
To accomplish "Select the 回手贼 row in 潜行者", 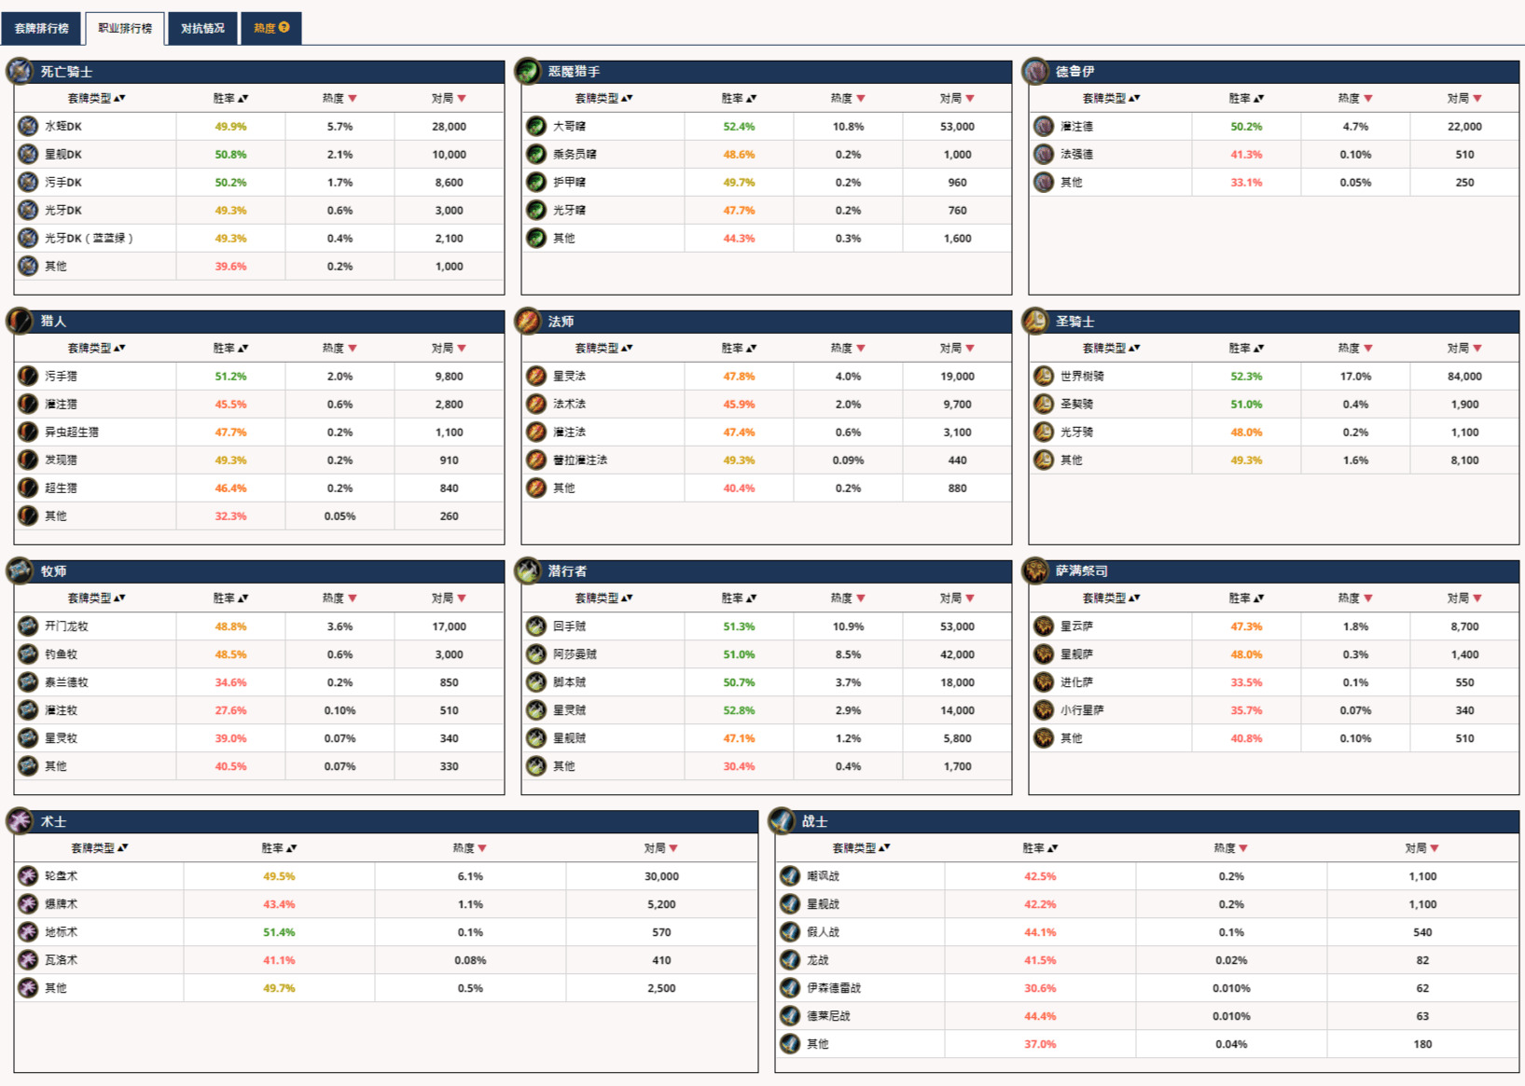I will coord(569,626).
